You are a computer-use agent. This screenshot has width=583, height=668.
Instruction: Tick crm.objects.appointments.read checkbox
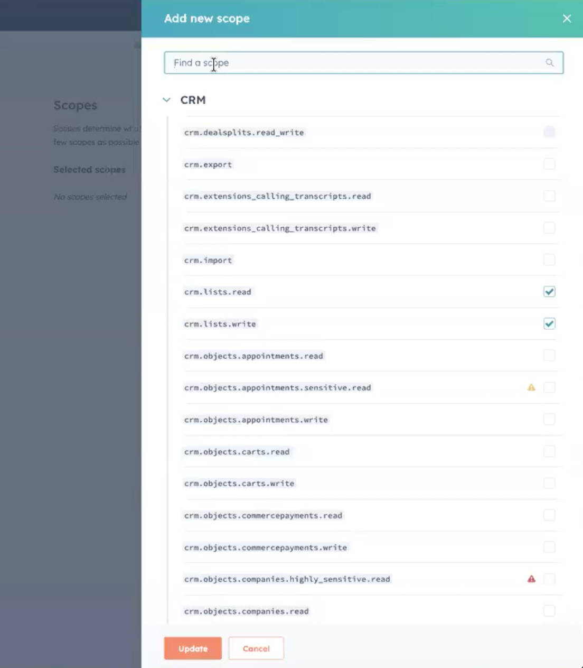coord(549,356)
